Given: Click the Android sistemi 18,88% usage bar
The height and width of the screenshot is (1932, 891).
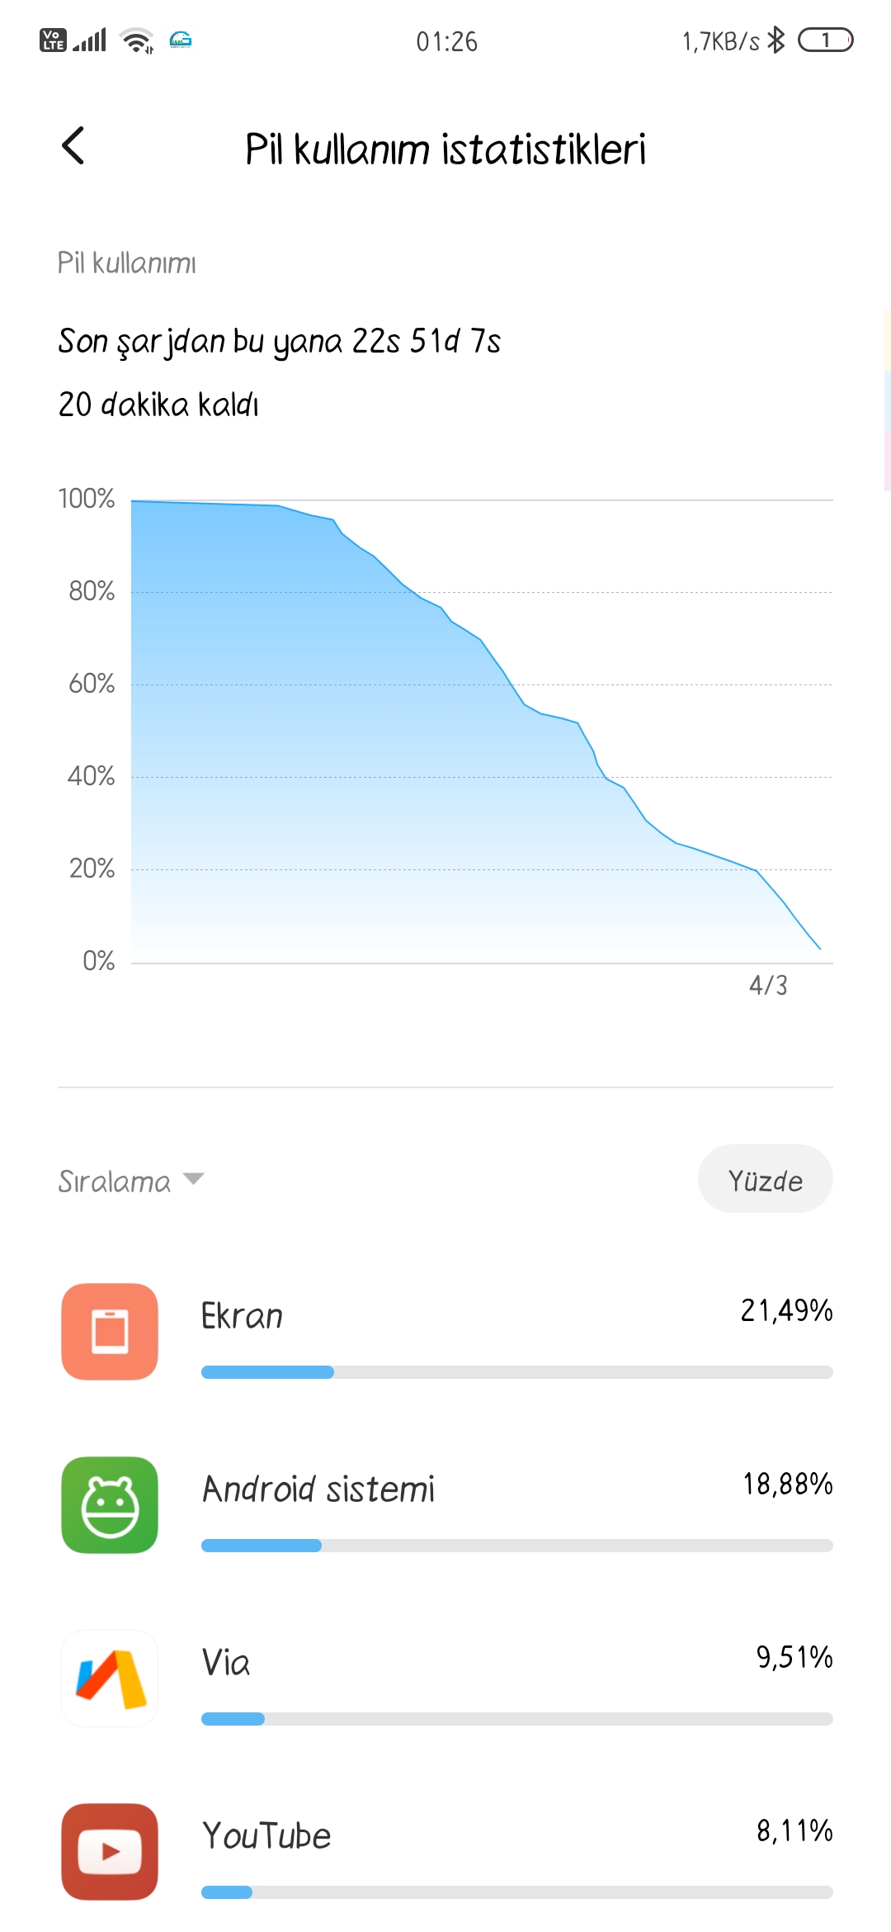Looking at the screenshot, I should click(x=516, y=1546).
